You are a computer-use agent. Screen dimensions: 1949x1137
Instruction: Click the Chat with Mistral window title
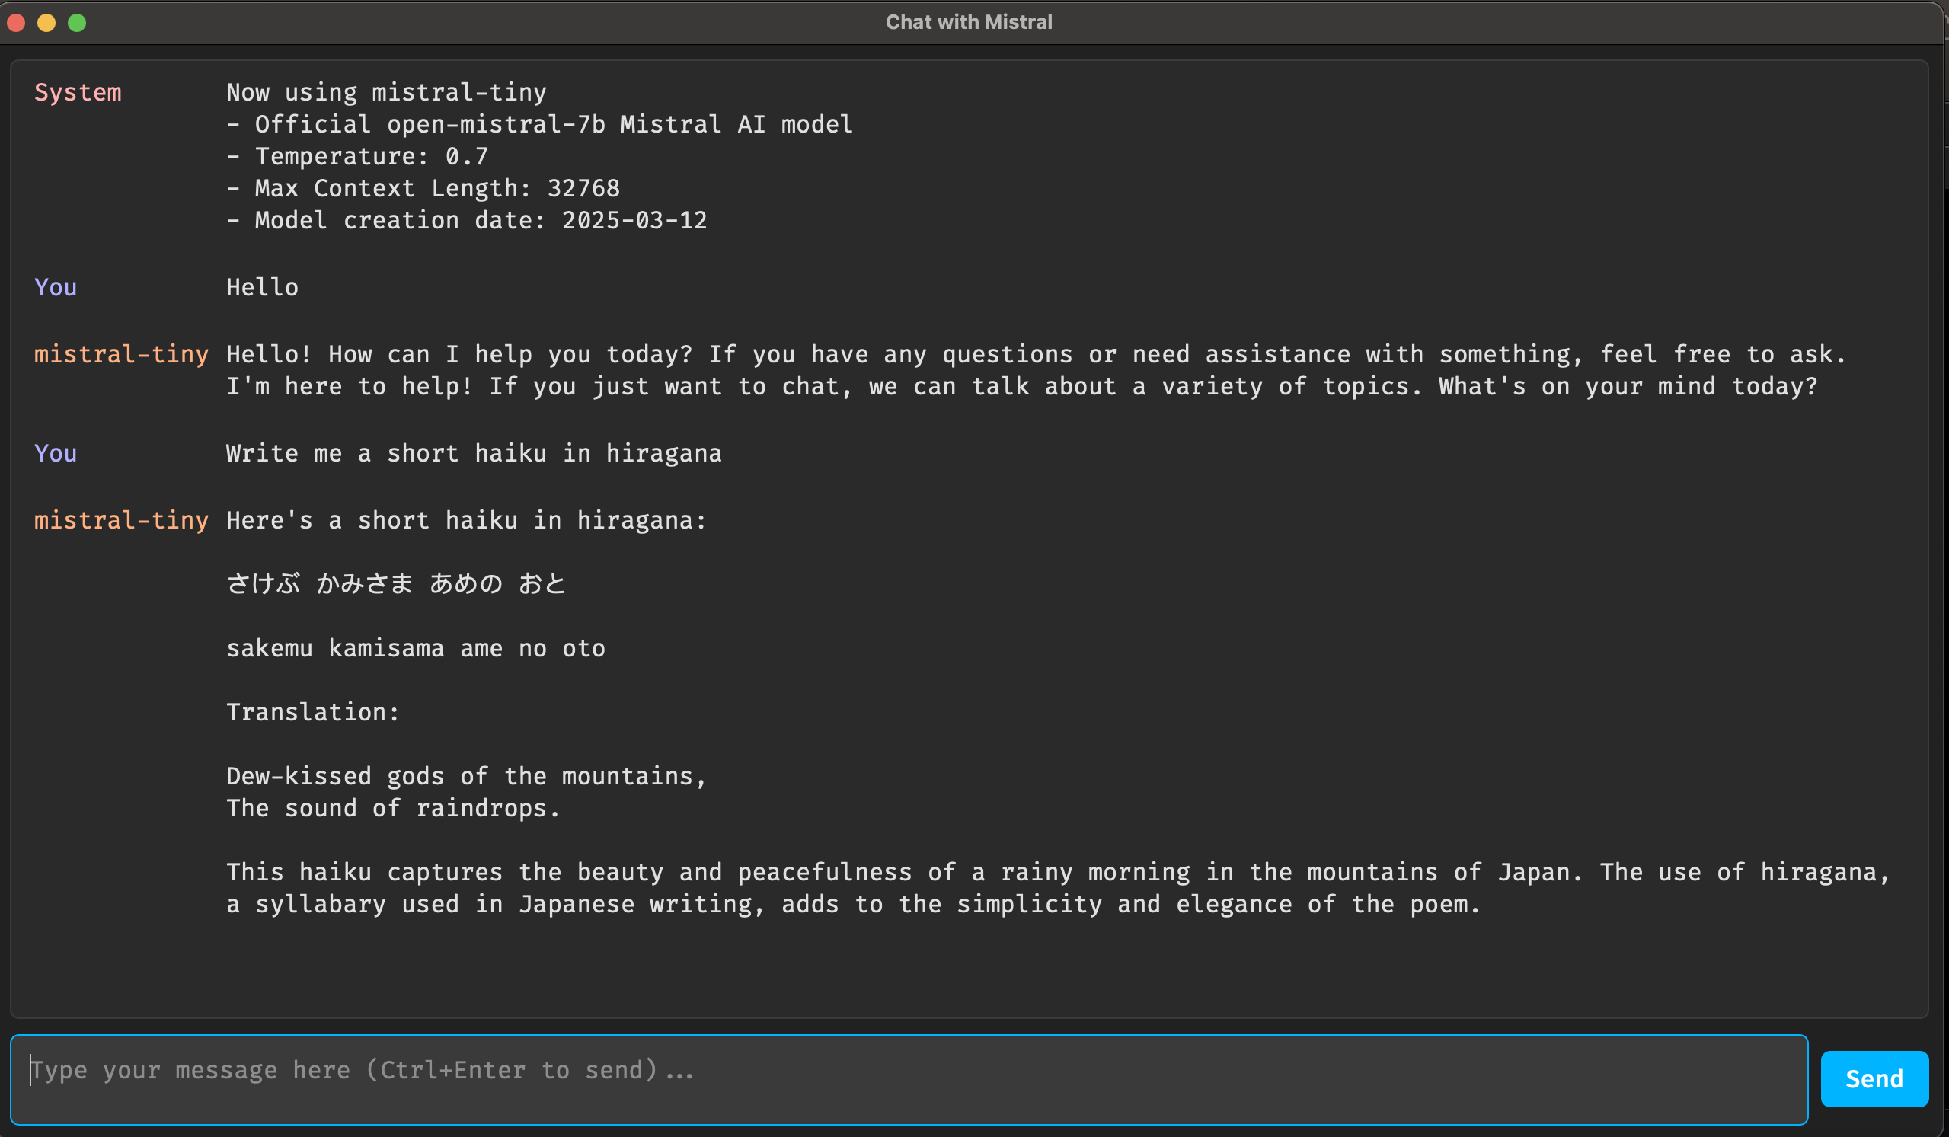[x=968, y=22]
